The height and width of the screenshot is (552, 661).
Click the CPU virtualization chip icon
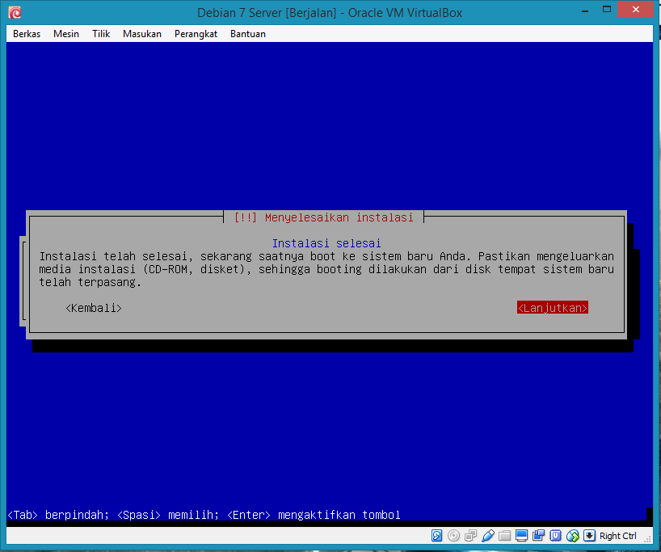[x=556, y=536]
